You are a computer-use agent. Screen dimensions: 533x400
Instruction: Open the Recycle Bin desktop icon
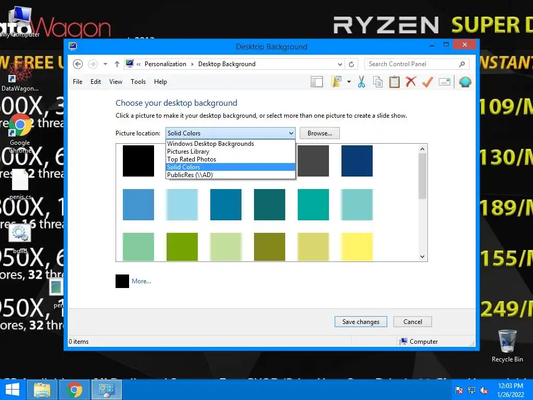[x=507, y=346]
